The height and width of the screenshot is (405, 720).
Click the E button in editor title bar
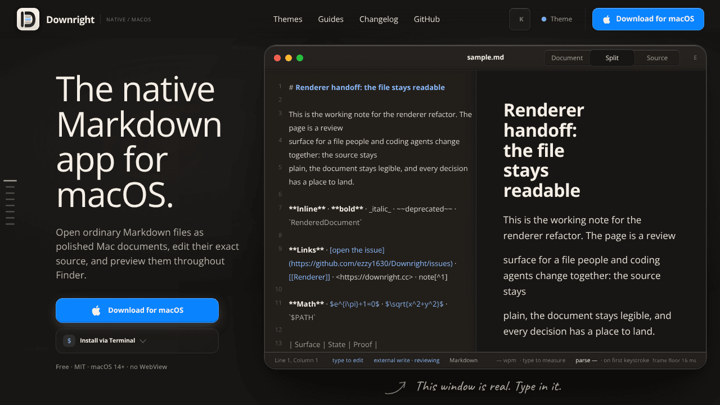point(695,58)
